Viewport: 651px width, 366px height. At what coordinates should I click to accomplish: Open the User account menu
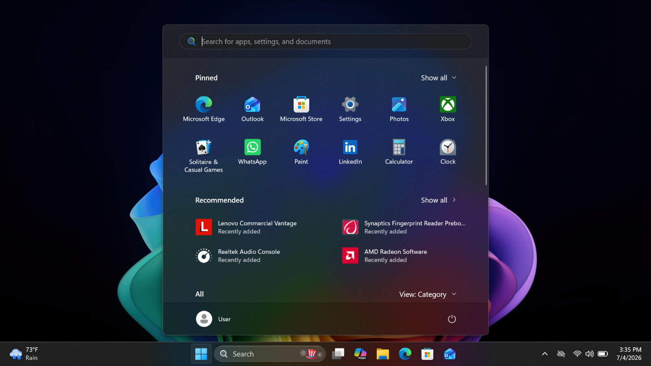coord(214,319)
